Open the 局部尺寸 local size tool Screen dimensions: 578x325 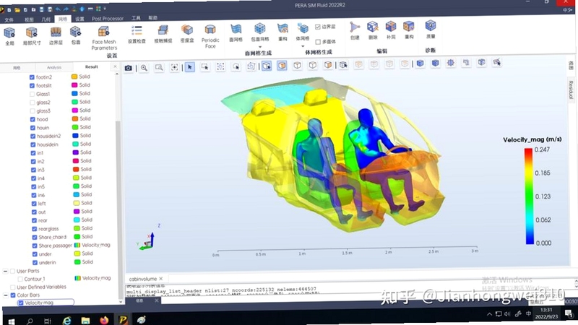(32, 36)
